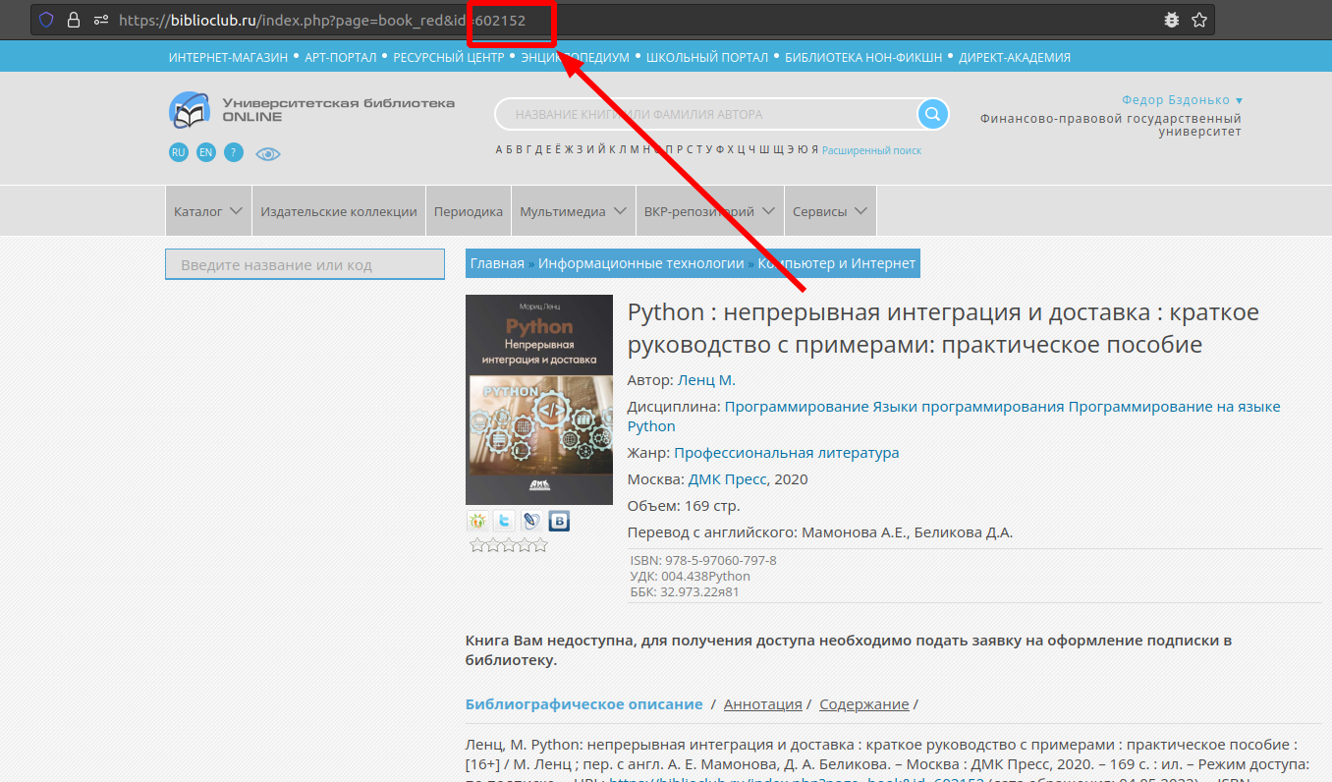Select the ISBN 978-5-97060-797-8 text
This screenshot has width=1332, height=782.
click(x=703, y=560)
